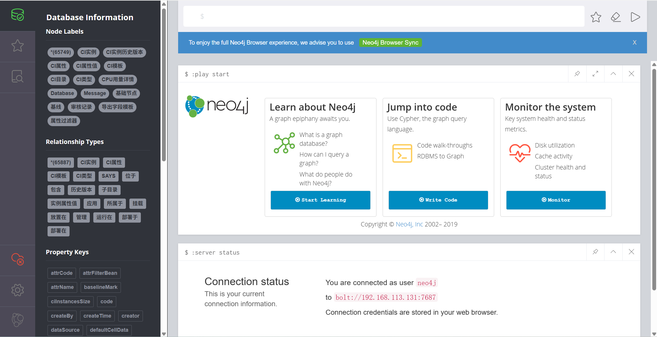Image resolution: width=657 pixels, height=337 pixels.
Task: Close the :server status frame
Action: [631, 252]
